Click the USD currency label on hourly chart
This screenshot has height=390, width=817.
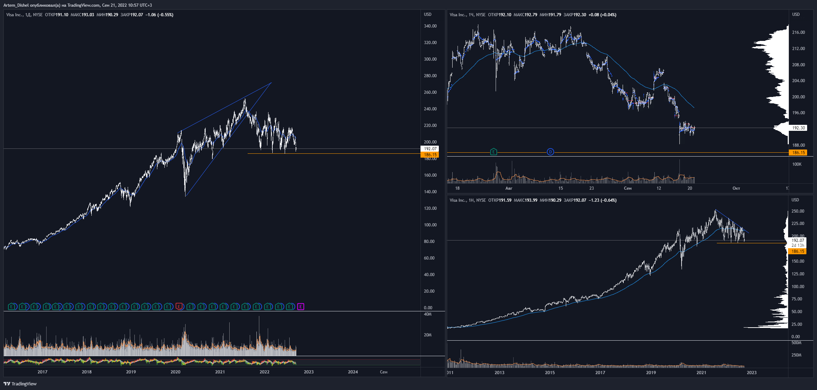pos(796,14)
